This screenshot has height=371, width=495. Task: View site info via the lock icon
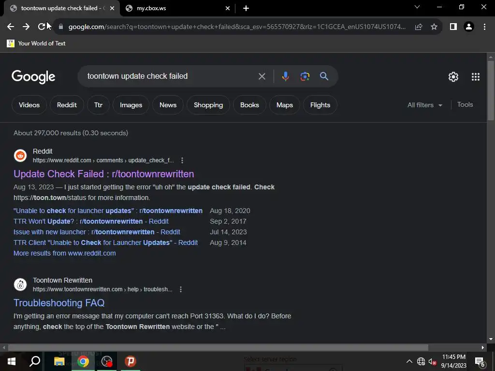(x=61, y=27)
